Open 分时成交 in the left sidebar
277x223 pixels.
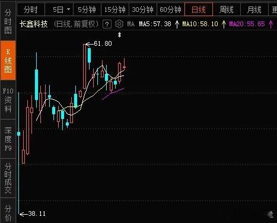tap(8, 178)
